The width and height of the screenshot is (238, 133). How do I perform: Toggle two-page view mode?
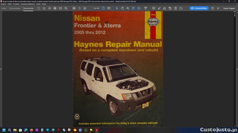[x=109, y=8]
